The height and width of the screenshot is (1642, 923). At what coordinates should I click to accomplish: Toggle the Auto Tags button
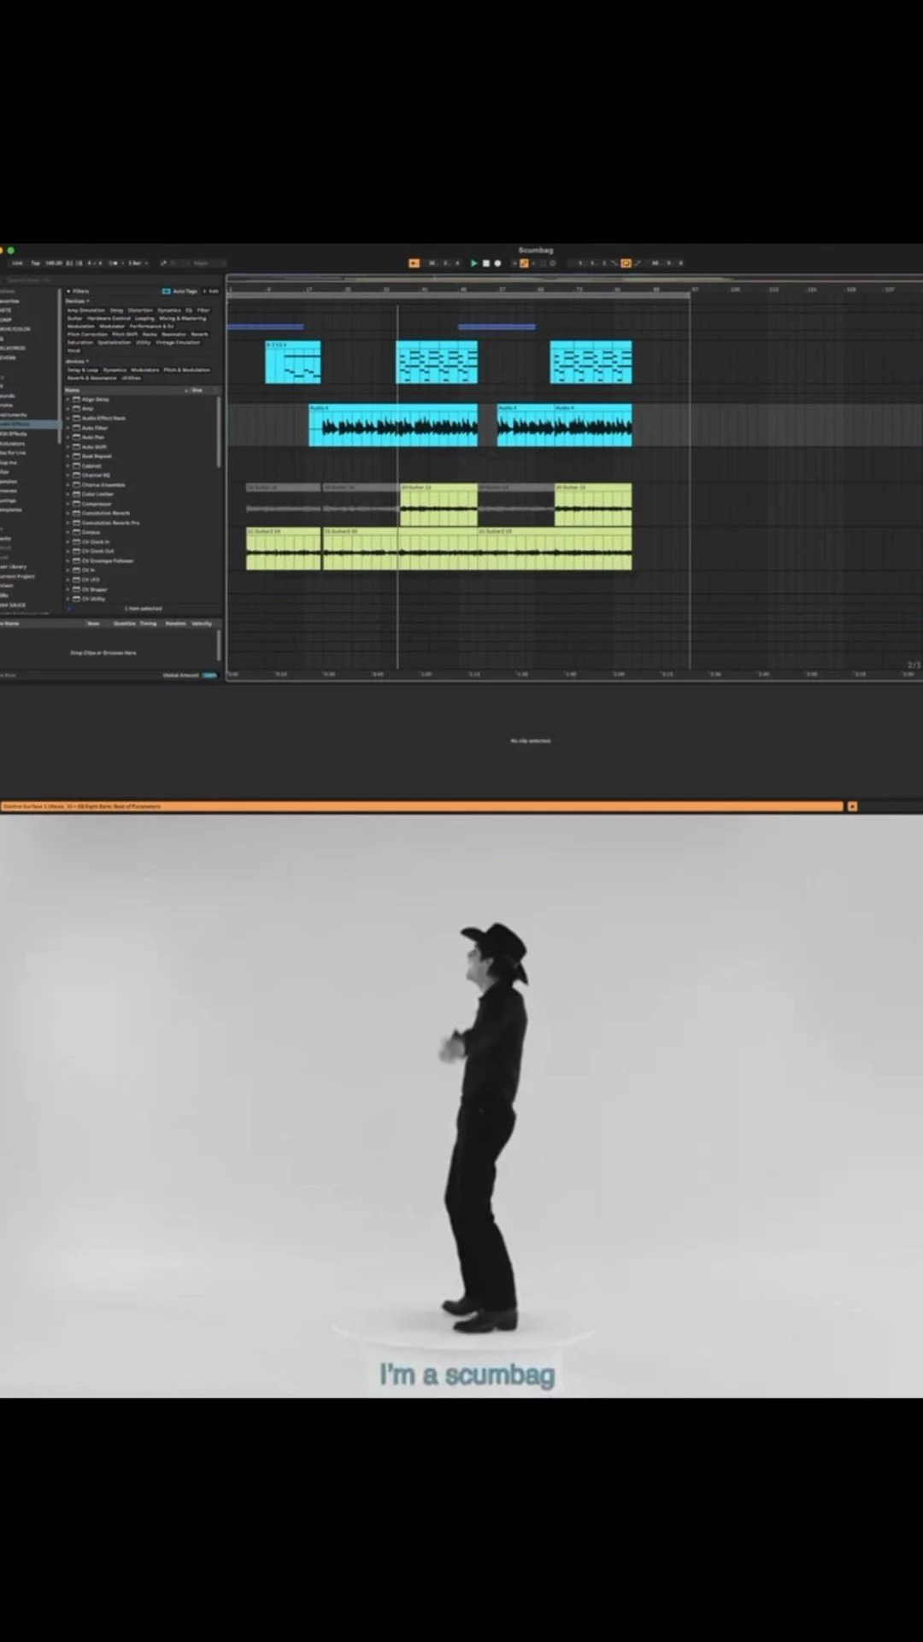pyautogui.click(x=180, y=292)
